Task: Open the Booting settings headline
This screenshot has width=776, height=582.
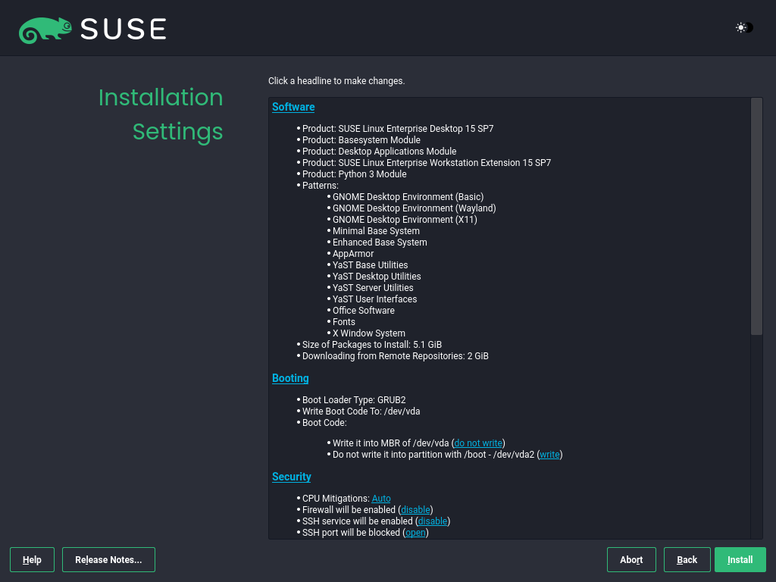Action: pyautogui.click(x=289, y=377)
